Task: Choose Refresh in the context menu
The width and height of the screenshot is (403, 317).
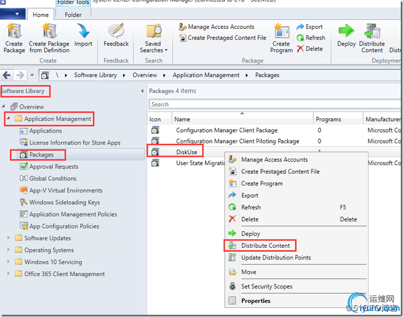Action: tap(296, 207)
